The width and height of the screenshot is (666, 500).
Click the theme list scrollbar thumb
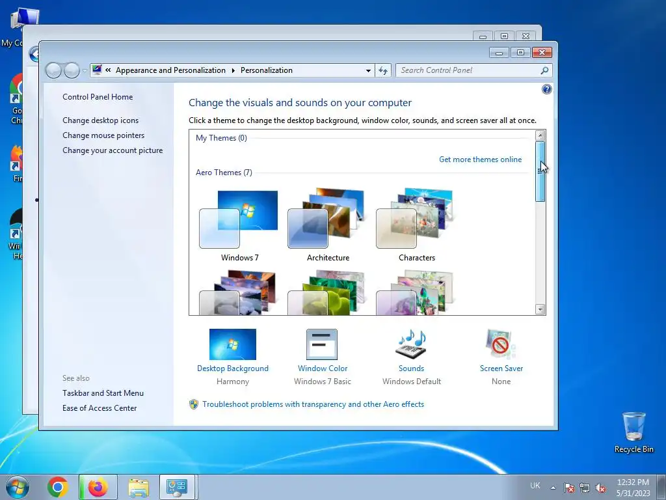[x=540, y=172]
